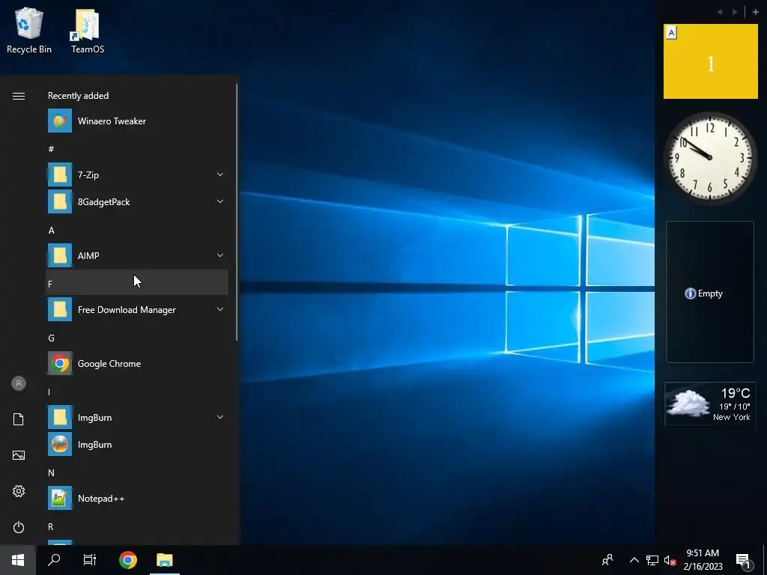Open the Action Center notifications icon
Screen dimensions: 767x575
pos(744,560)
